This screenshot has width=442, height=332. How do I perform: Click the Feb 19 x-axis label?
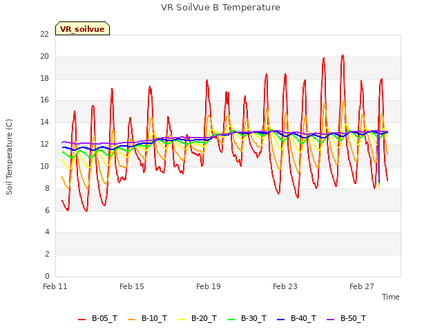[x=209, y=286]
